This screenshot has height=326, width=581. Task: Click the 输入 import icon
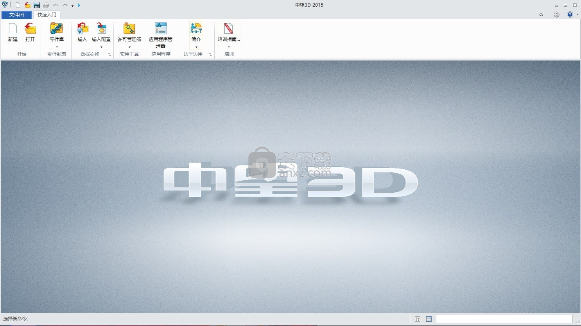coord(82,29)
